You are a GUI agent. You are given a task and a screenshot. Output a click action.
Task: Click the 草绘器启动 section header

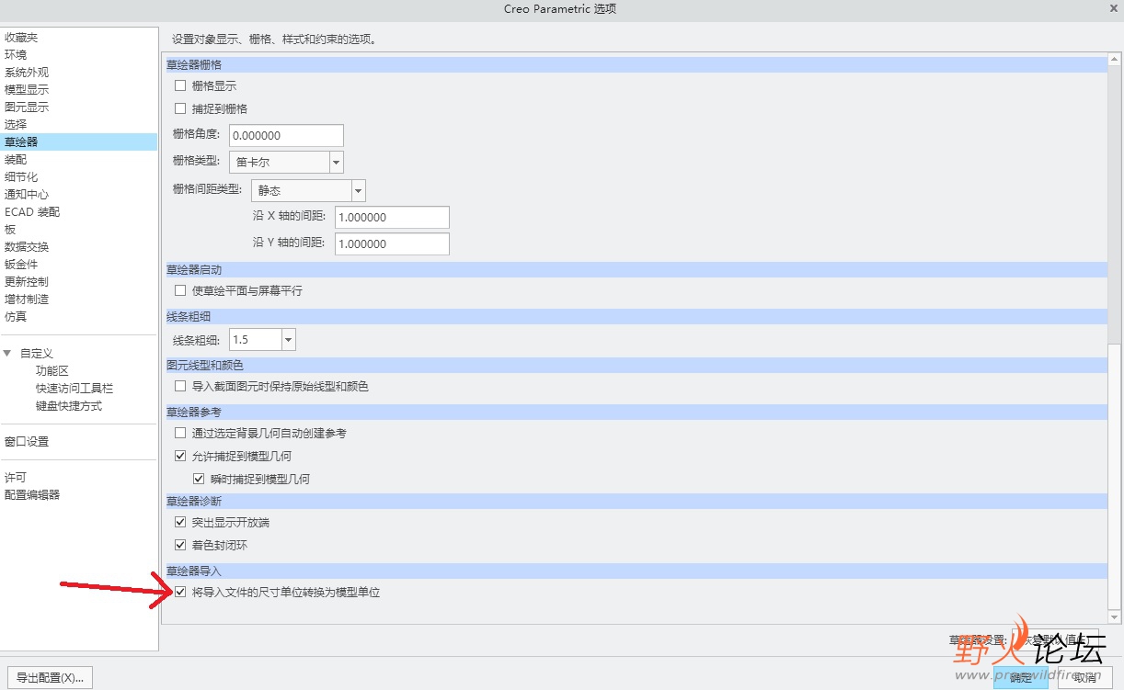coord(636,269)
